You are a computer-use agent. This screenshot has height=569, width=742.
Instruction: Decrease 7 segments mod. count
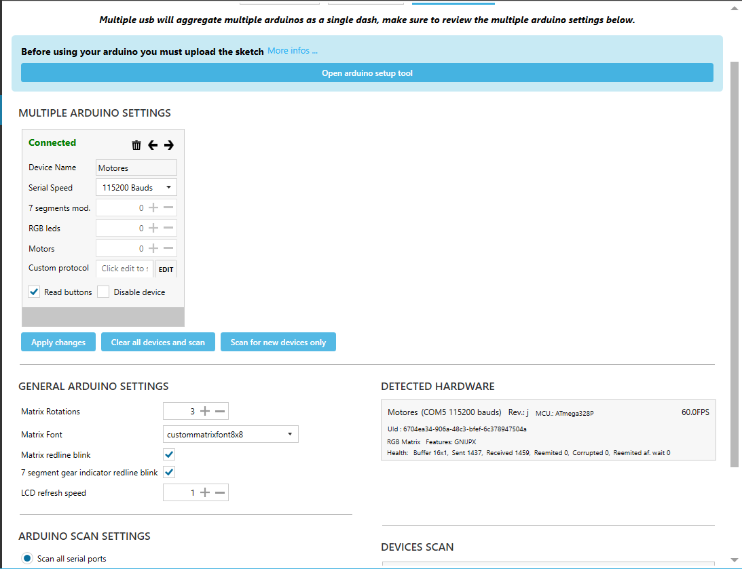click(x=168, y=208)
